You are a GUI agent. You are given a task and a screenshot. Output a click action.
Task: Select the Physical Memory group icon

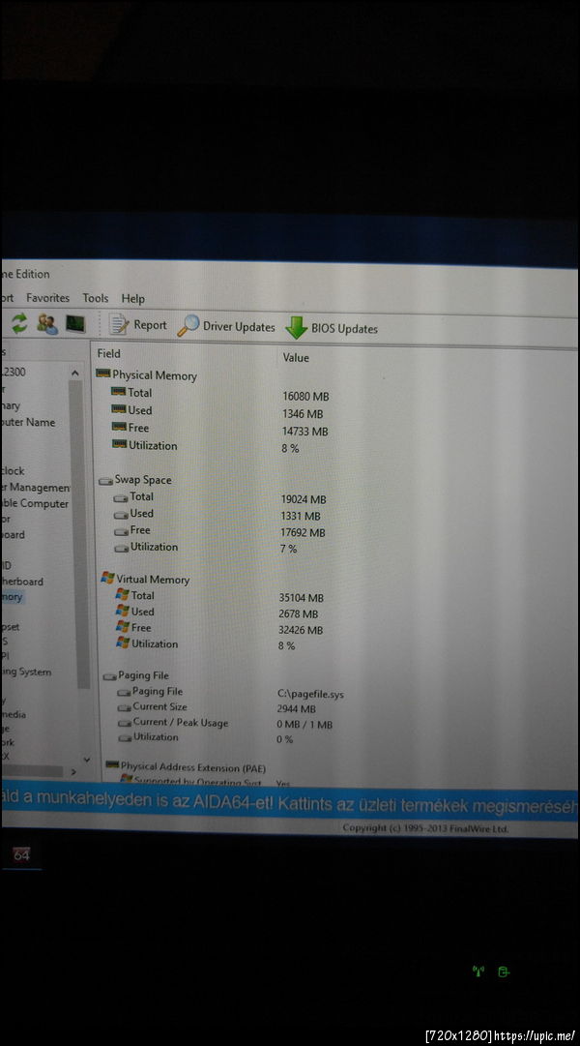(103, 374)
